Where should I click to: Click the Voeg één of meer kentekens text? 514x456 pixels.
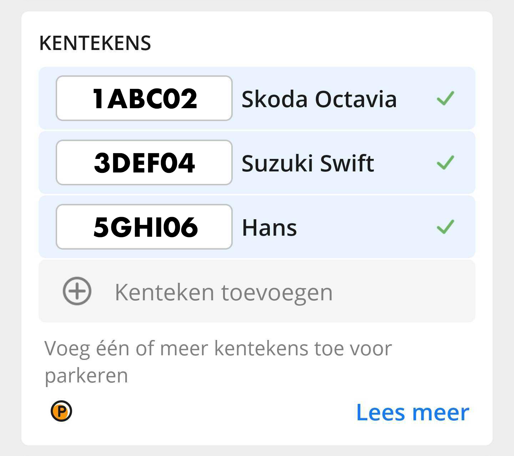[x=218, y=362]
